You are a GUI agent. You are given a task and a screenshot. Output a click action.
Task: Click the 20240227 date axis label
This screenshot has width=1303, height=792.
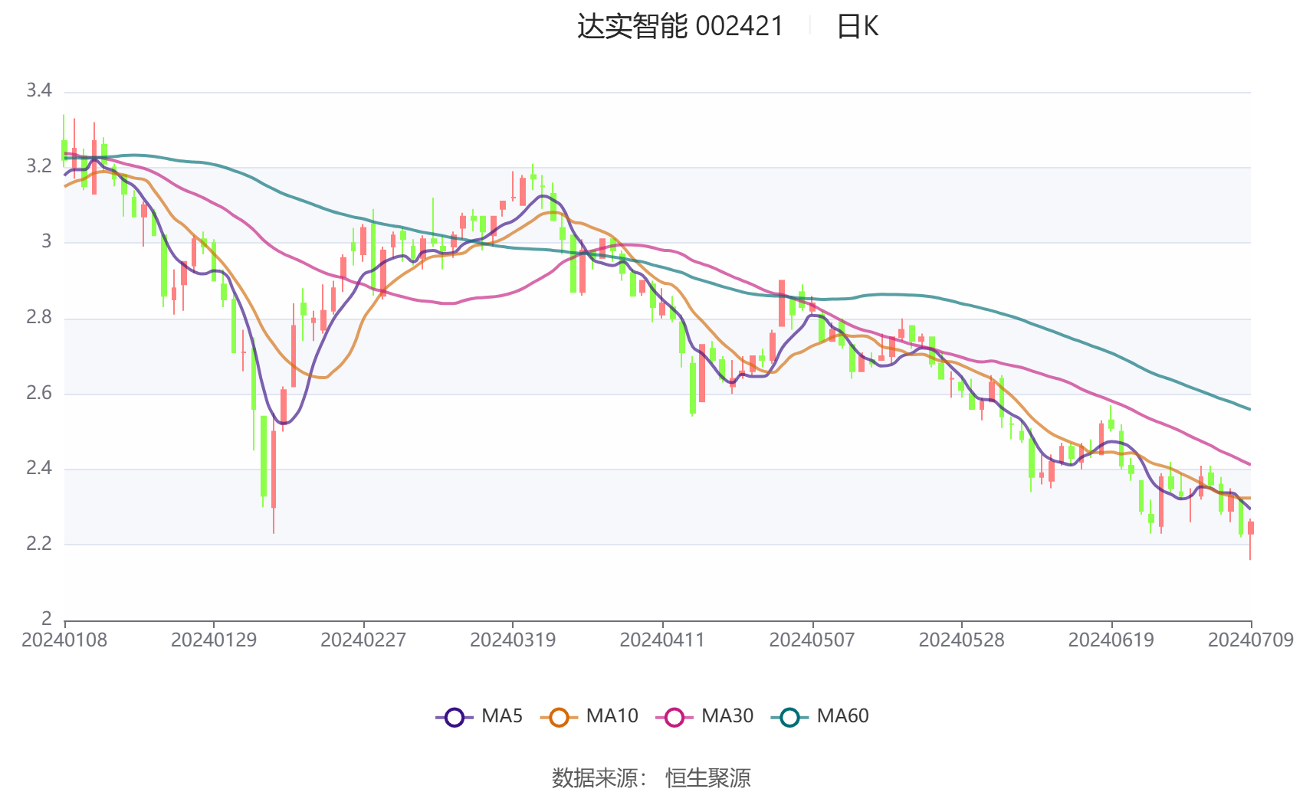(x=363, y=640)
